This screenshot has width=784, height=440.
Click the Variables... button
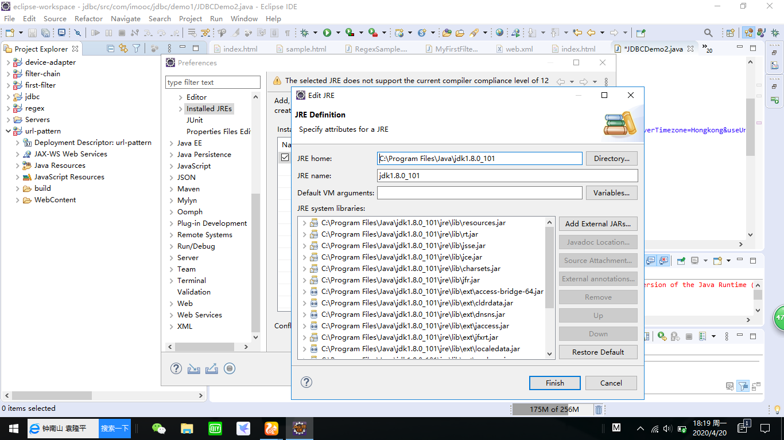(x=612, y=192)
